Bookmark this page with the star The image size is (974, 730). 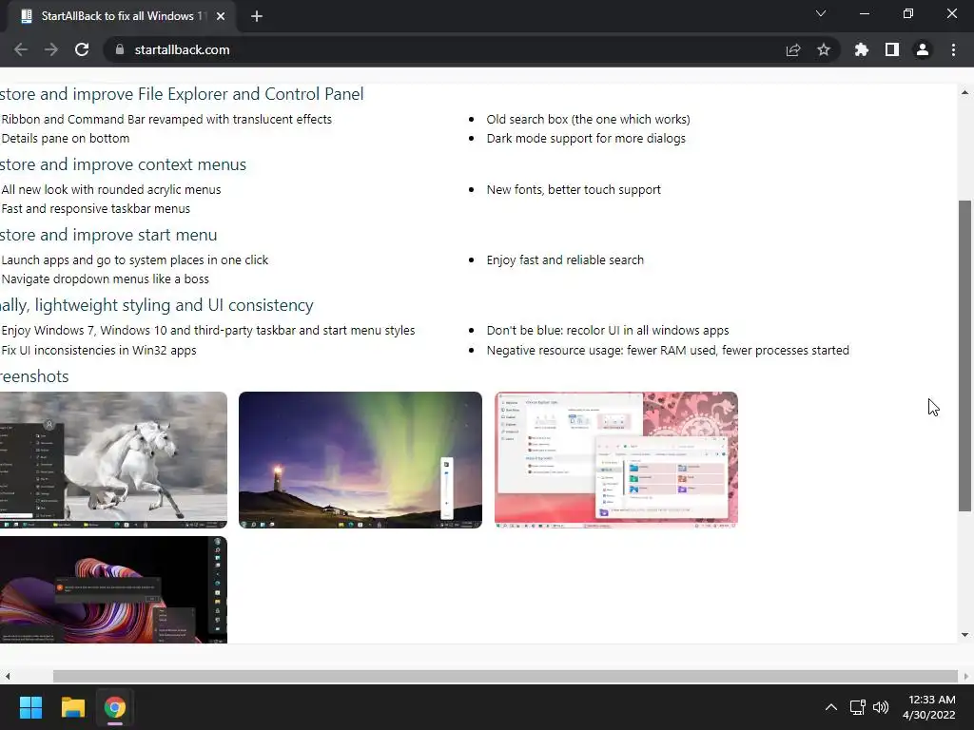[x=824, y=49]
